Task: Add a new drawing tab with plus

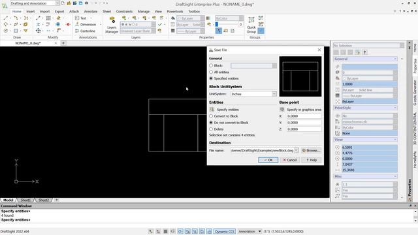Action: [x=63, y=43]
